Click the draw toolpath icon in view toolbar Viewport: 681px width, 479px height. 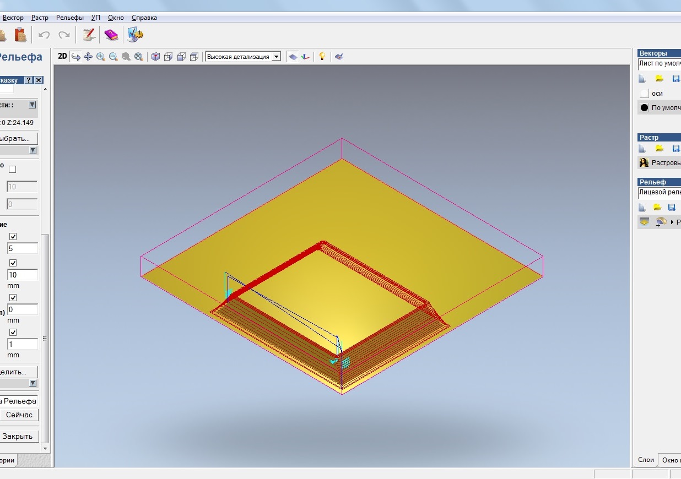tap(339, 56)
